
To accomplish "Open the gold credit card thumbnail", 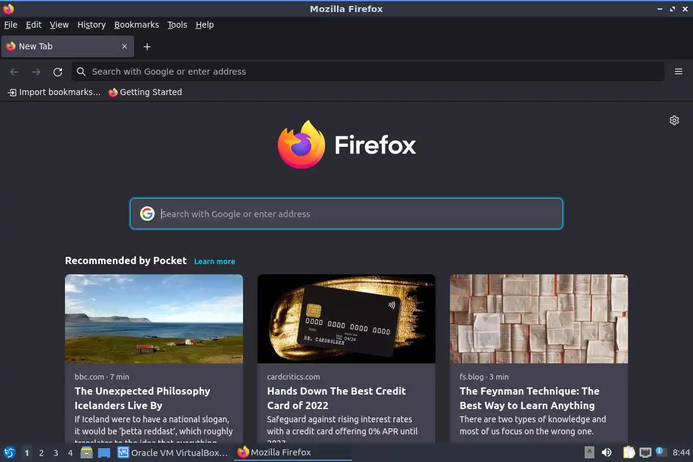I will (346, 319).
